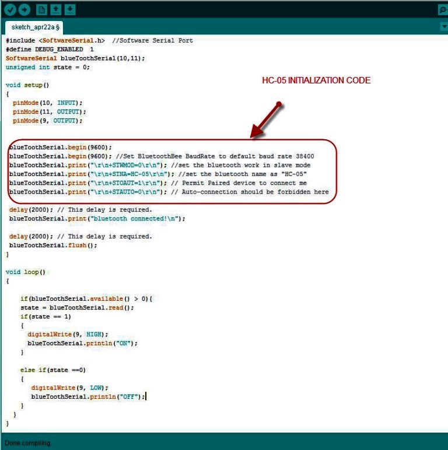Click the 'if(state == 1)' line

pyautogui.click(x=45, y=317)
